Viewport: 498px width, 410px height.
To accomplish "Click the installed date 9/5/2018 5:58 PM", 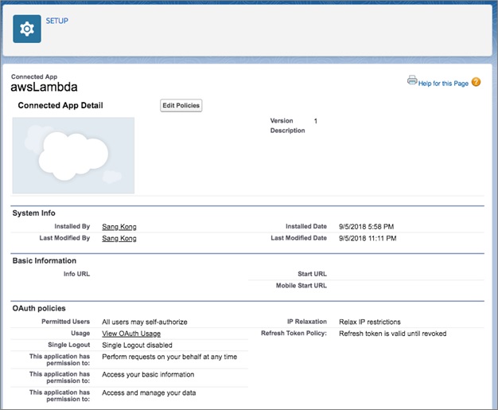I will (366, 227).
